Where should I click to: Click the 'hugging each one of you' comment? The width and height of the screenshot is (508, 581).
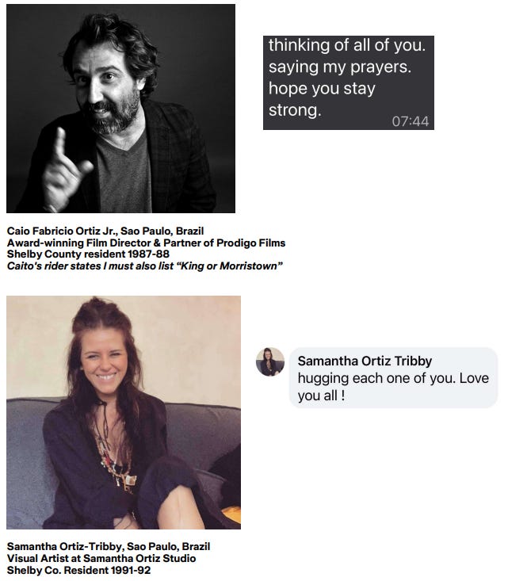coord(393,387)
